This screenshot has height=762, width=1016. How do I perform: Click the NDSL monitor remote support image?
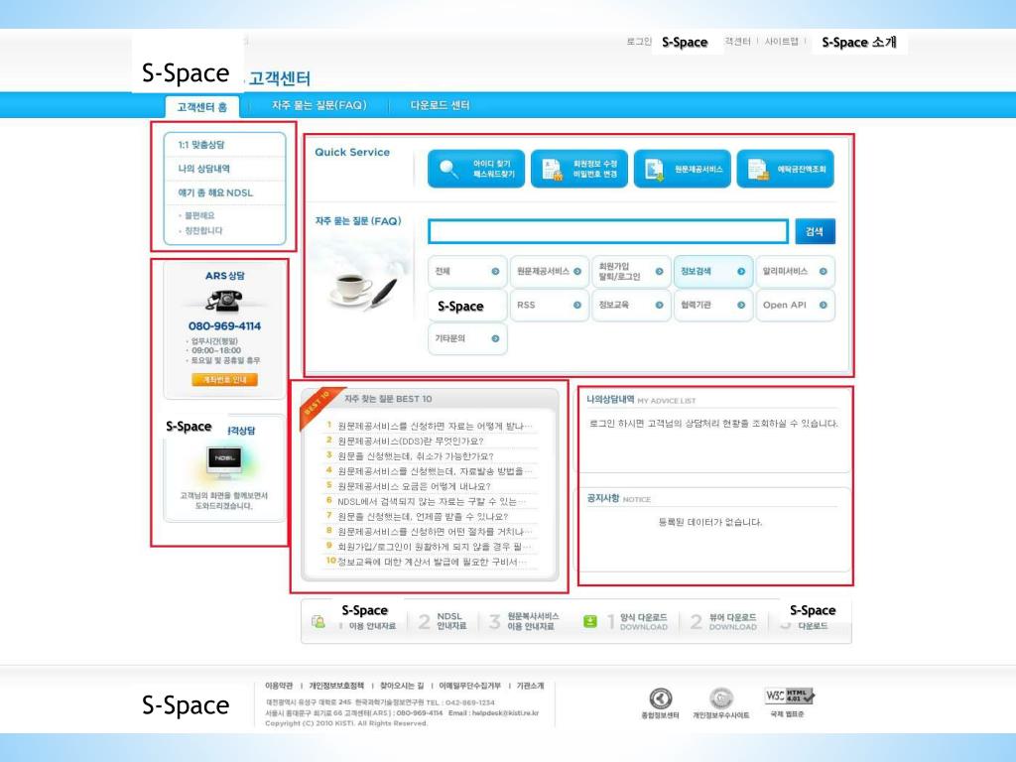224,462
